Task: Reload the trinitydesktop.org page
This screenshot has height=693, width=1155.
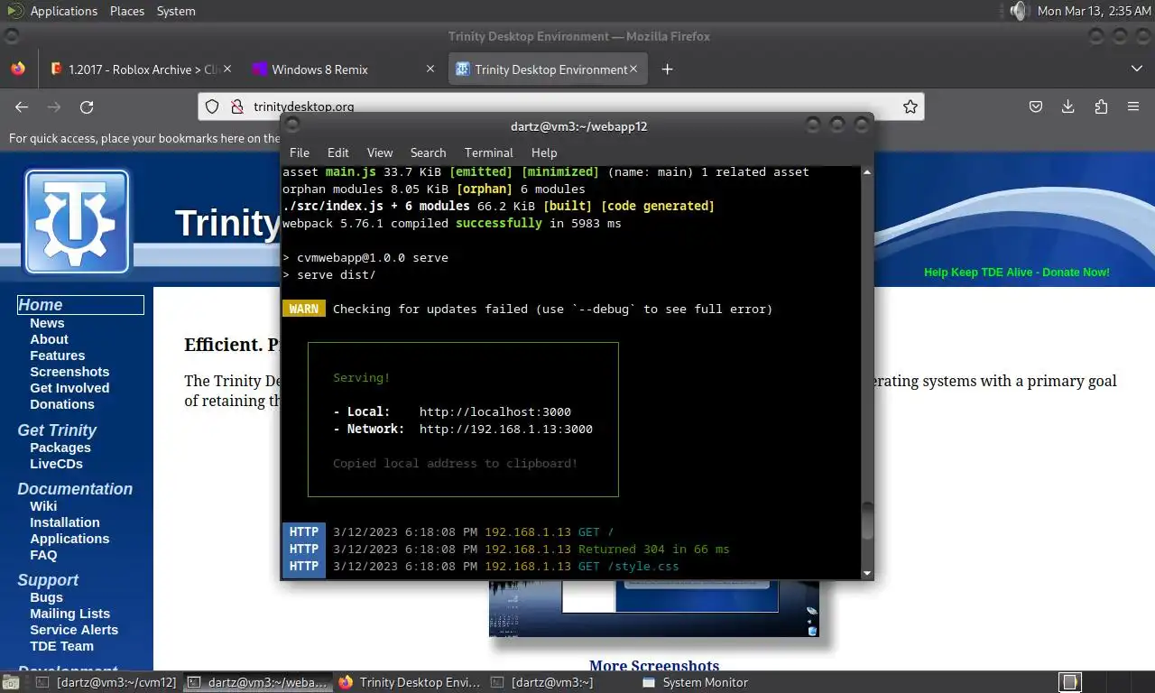Action: tap(87, 106)
